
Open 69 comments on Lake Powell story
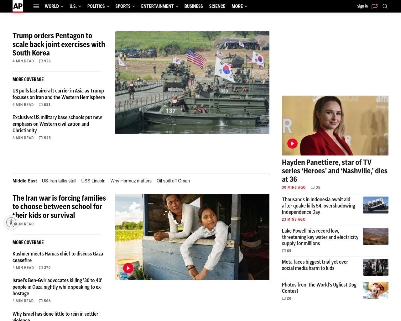(x=287, y=251)
